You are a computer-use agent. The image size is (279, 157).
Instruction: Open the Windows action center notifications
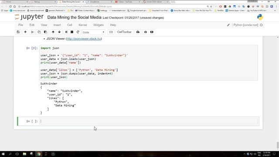274,154
